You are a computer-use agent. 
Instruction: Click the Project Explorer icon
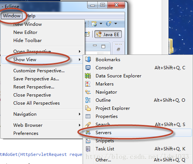[x=88, y=108]
